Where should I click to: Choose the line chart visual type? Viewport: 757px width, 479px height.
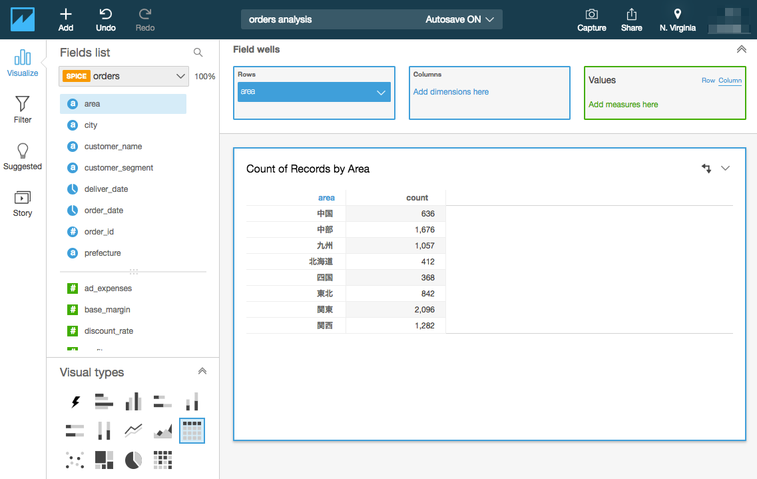pyautogui.click(x=133, y=430)
